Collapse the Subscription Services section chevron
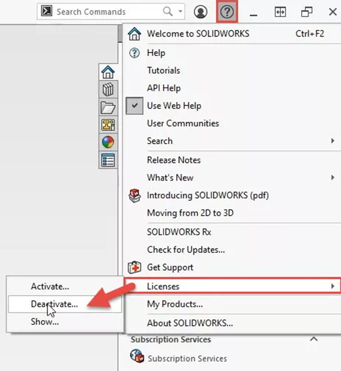This screenshot has width=341, height=371. coord(314,339)
